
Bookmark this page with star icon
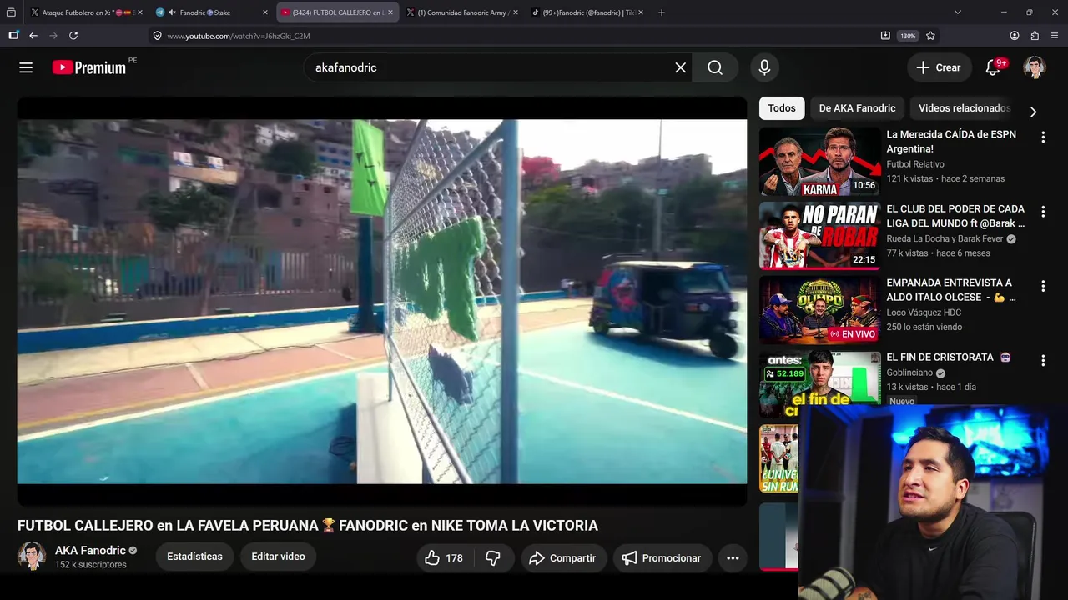[930, 36]
